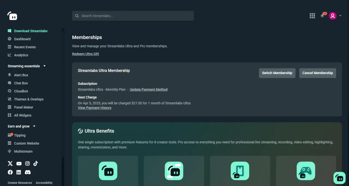Click Update Payment Method link
349x186 pixels.
pos(149,89)
